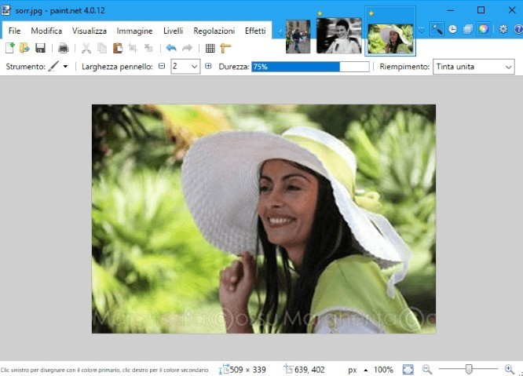Toggle the rulers display
Screen dimensions: 523x376
[x=226, y=48]
